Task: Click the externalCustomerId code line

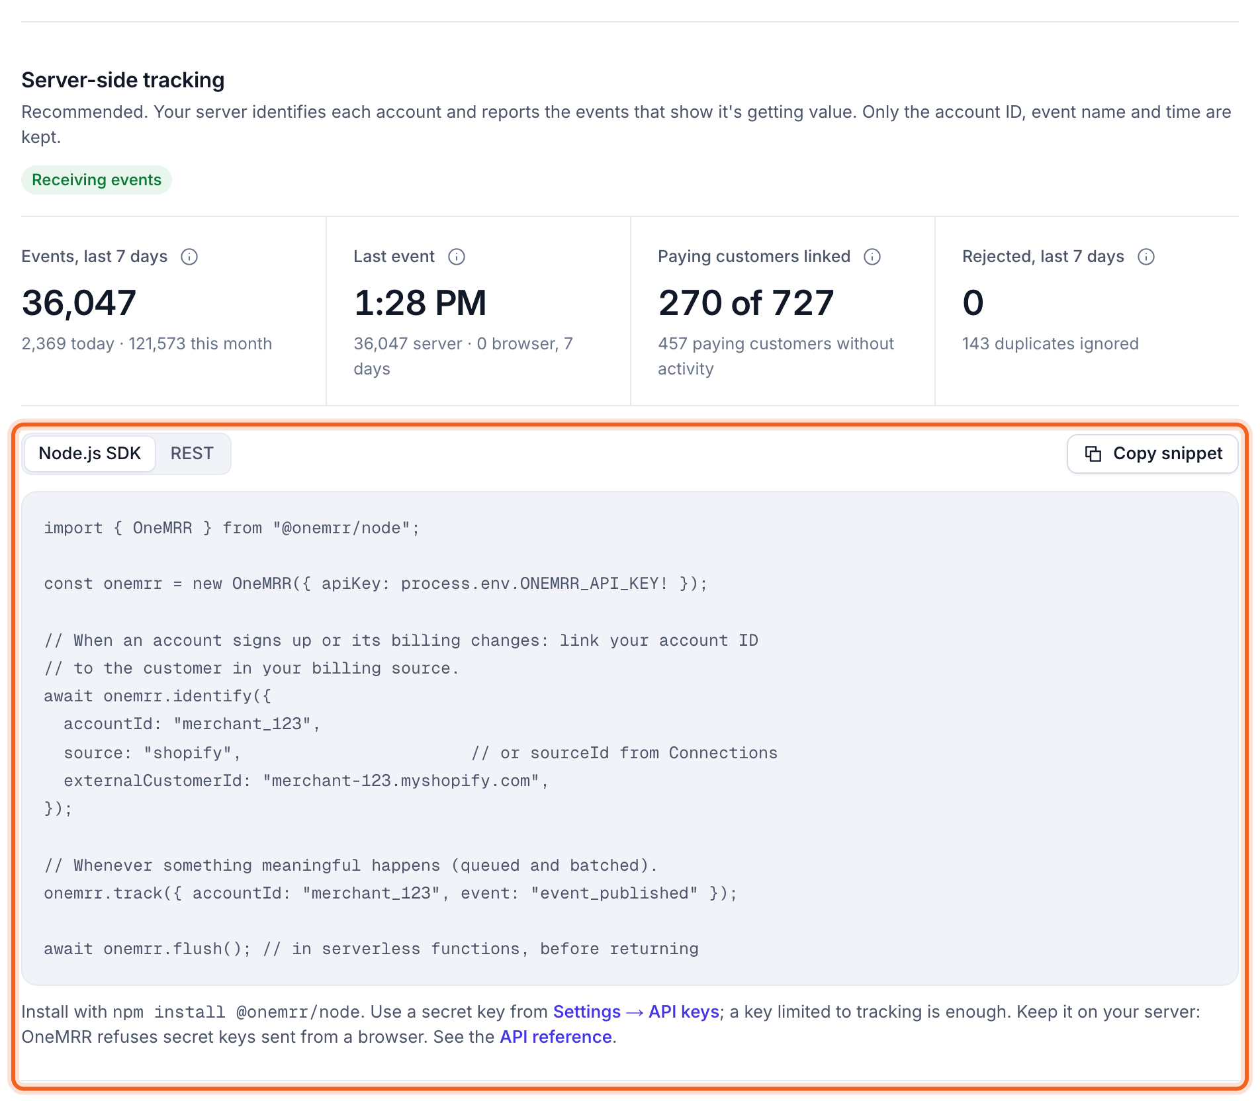Action: pyautogui.click(x=306, y=781)
